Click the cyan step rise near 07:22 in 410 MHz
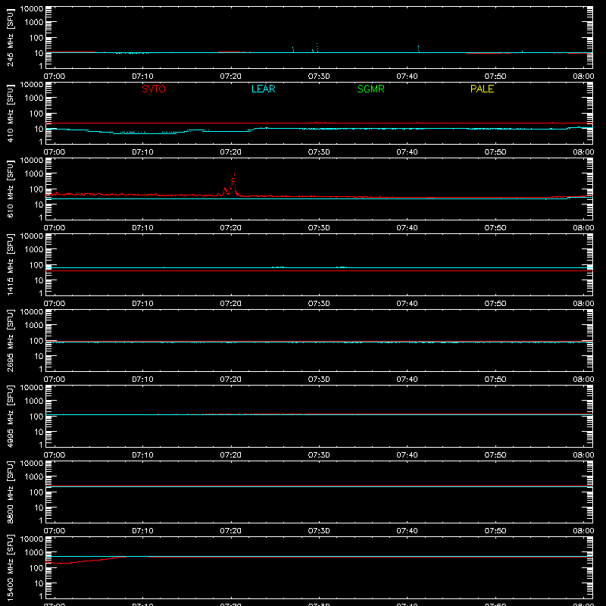 [253, 130]
